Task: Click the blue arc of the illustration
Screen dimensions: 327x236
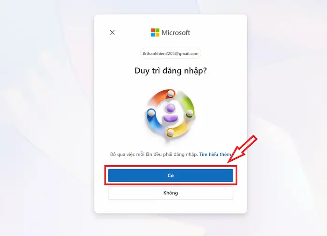Action: [154, 121]
